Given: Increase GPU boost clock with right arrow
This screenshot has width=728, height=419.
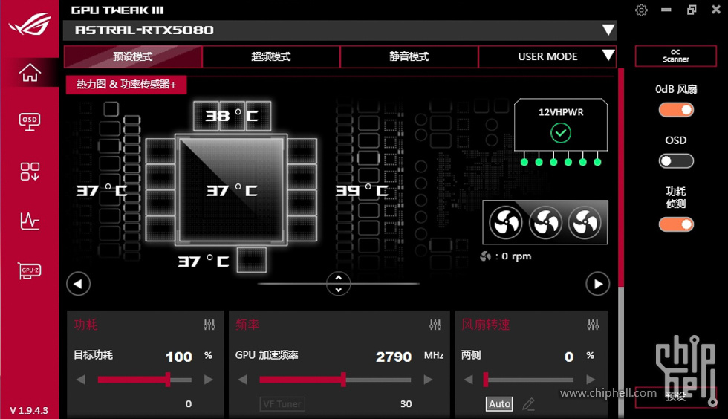Looking at the screenshot, I should click(x=428, y=380).
